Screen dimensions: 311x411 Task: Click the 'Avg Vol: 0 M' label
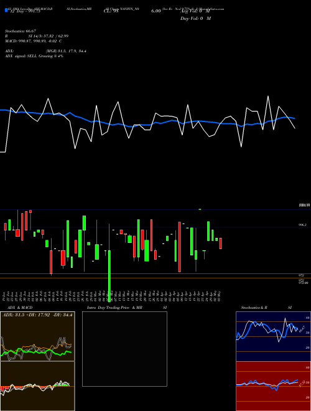pyautogui.click(x=195, y=11)
